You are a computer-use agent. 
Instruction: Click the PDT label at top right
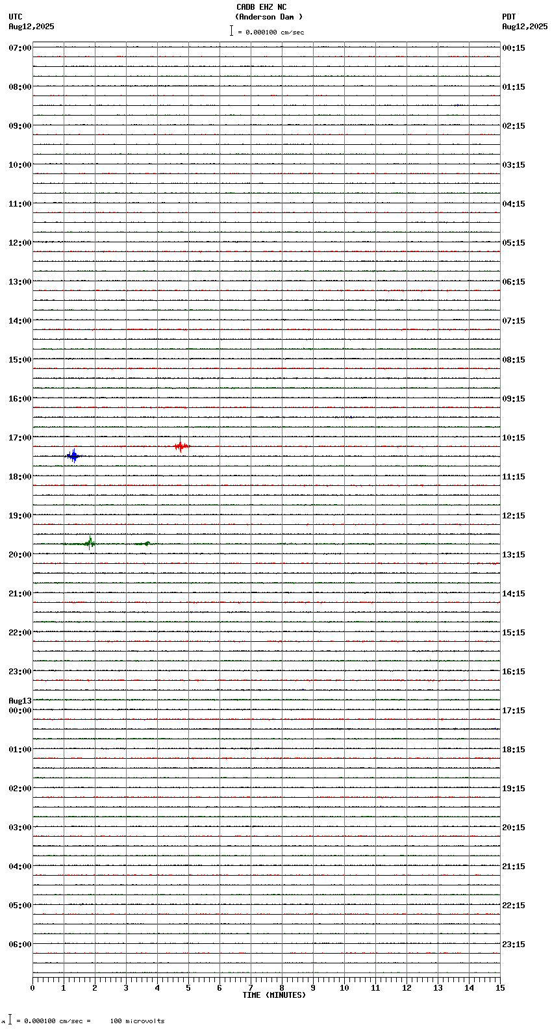click(x=509, y=17)
